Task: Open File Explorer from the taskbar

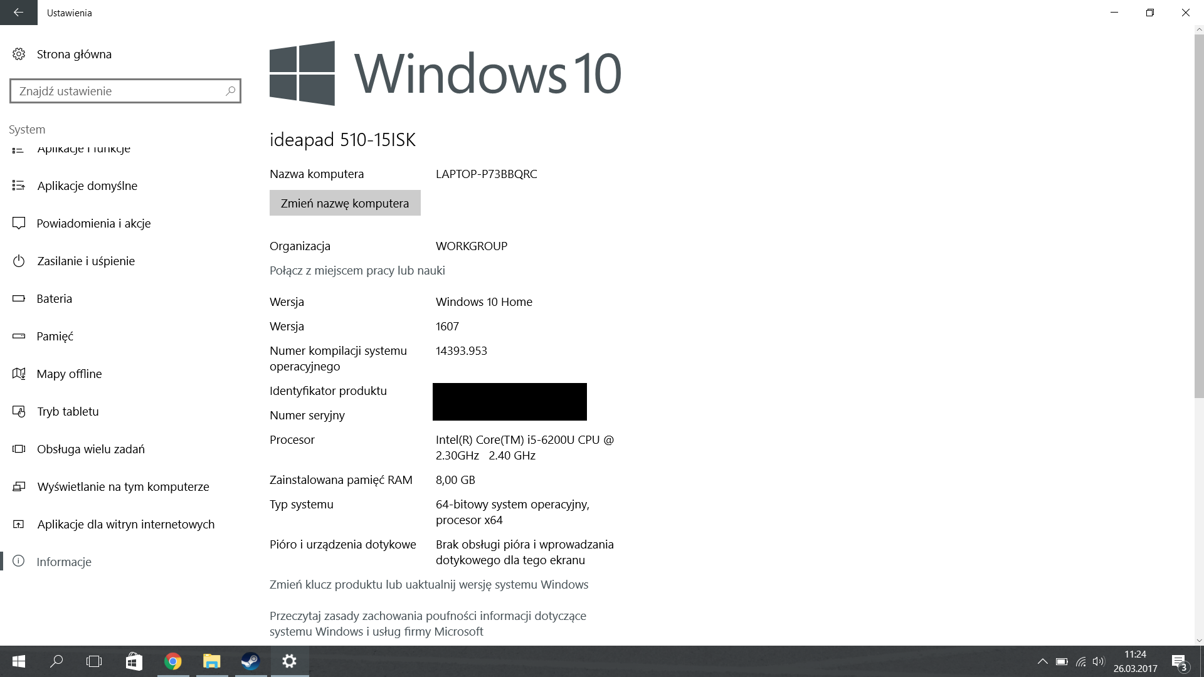Action: click(212, 661)
